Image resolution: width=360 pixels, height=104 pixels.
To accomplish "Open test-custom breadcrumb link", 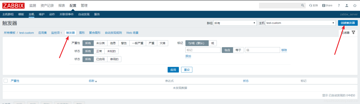I will [26, 33].
